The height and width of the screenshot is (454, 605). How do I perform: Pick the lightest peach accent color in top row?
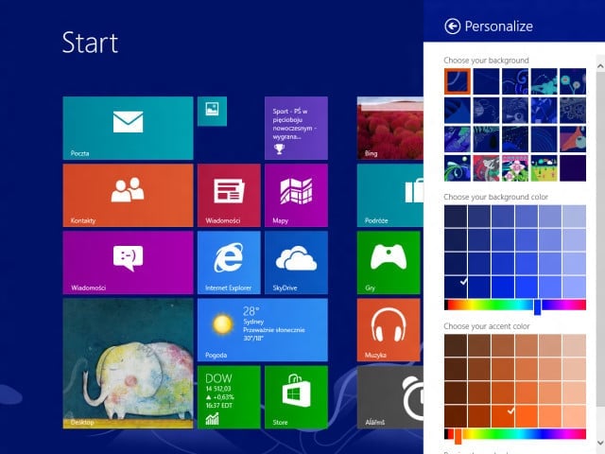click(574, 345)
